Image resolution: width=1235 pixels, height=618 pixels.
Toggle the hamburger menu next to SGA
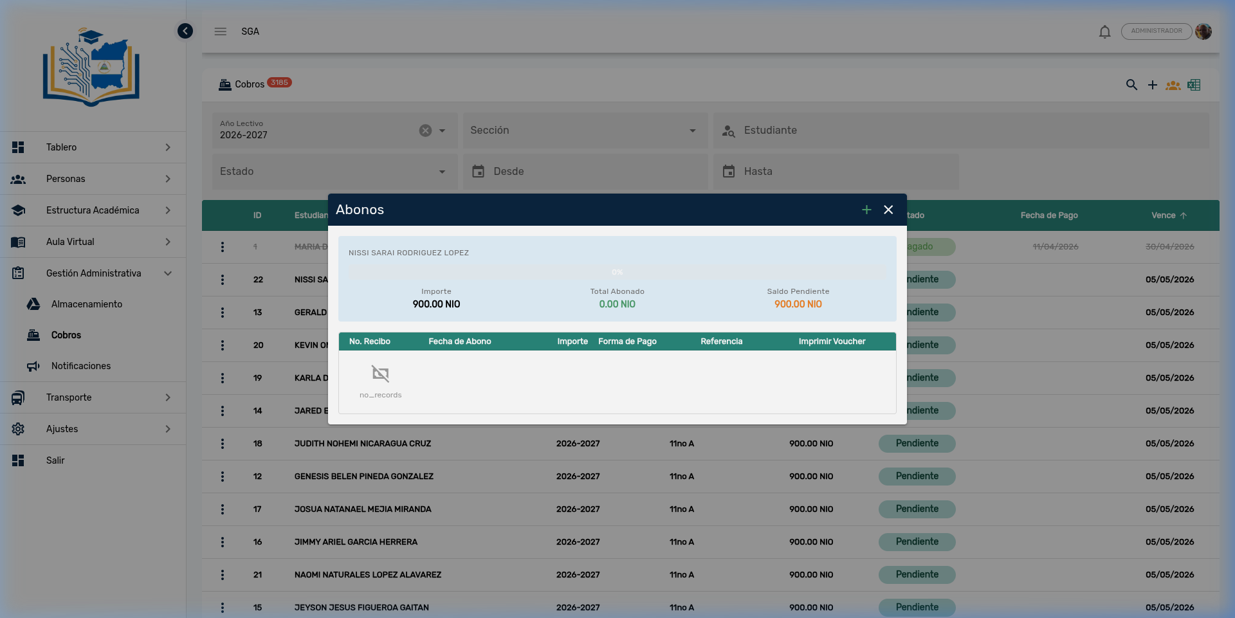tap(221, 32)
